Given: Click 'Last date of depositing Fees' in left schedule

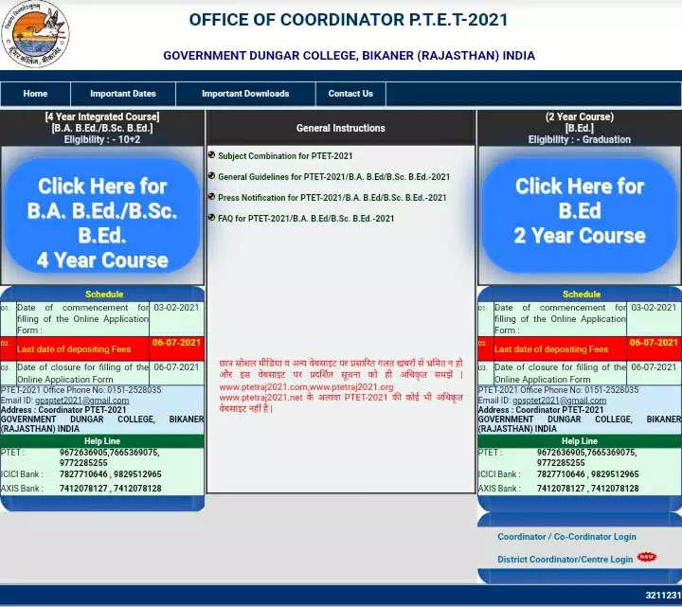Looking at the screenshot, I should point(74,349).
